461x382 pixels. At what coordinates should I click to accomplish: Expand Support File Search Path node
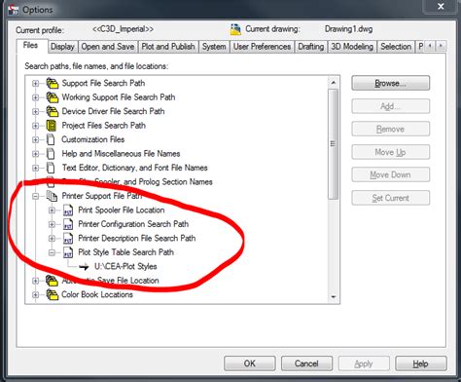click(x=35, y=84)
